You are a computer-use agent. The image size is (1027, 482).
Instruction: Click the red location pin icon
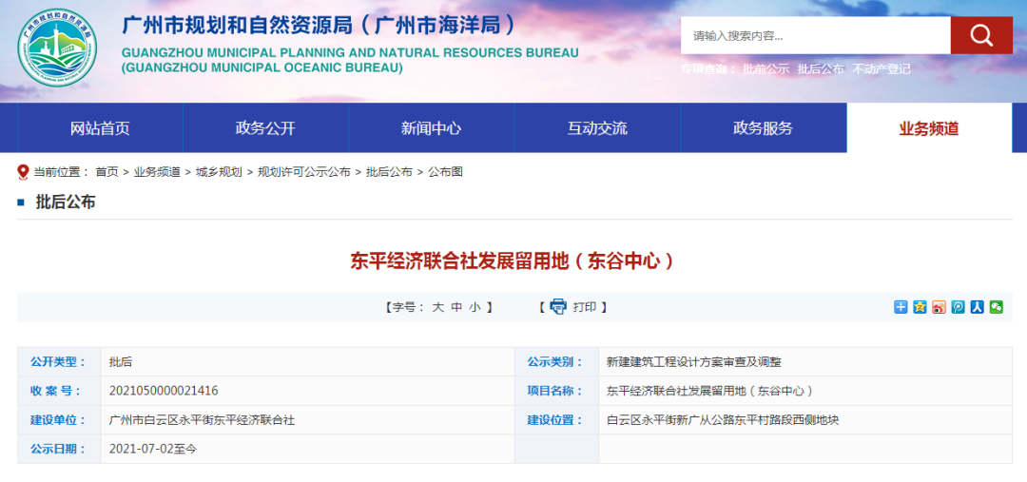tap(24, 172)
